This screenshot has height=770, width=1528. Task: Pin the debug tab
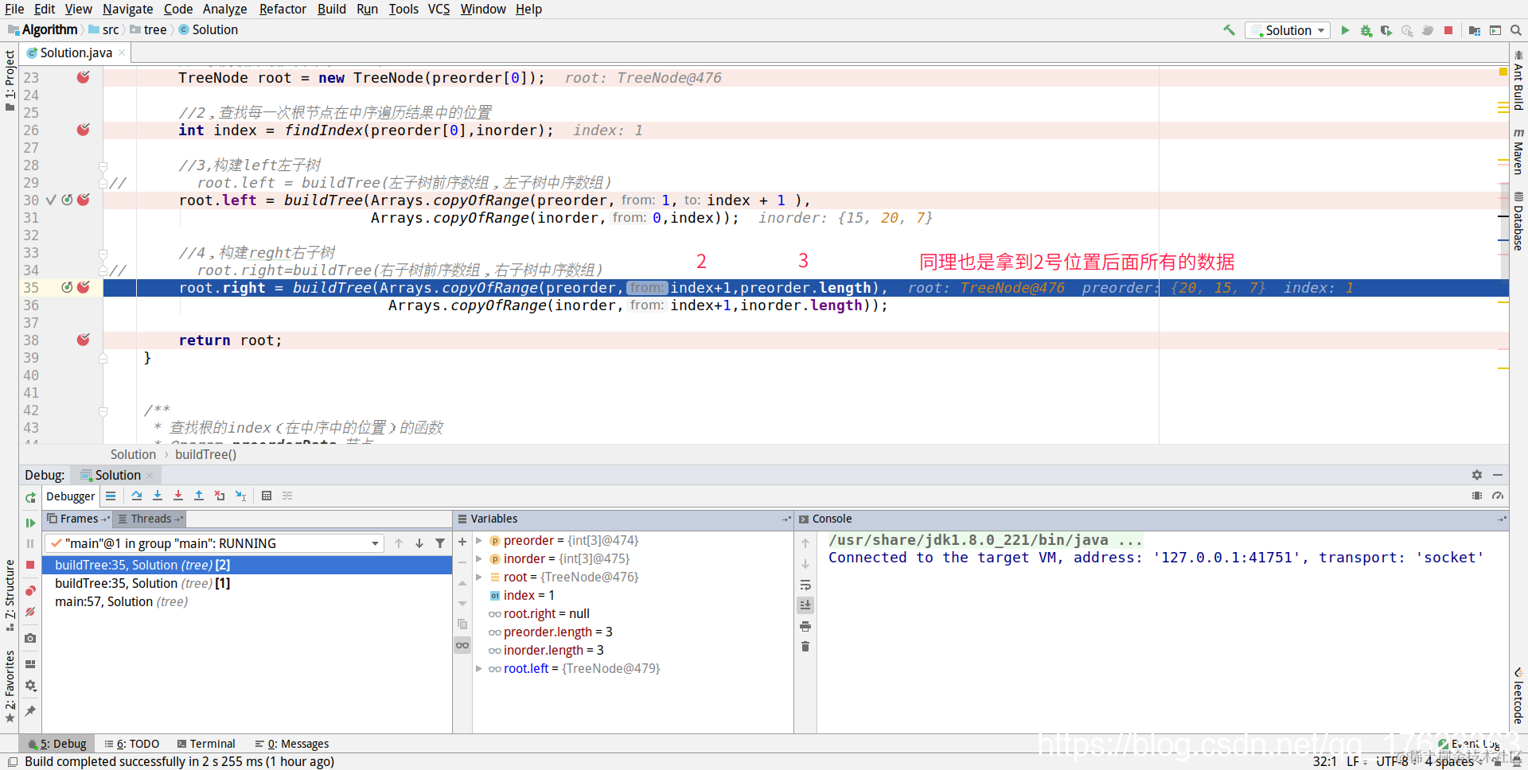[30, 710]
